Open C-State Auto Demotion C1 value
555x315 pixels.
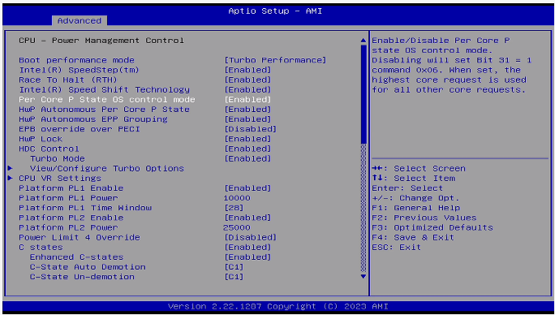pyautogui.click(x=234, y=267)
